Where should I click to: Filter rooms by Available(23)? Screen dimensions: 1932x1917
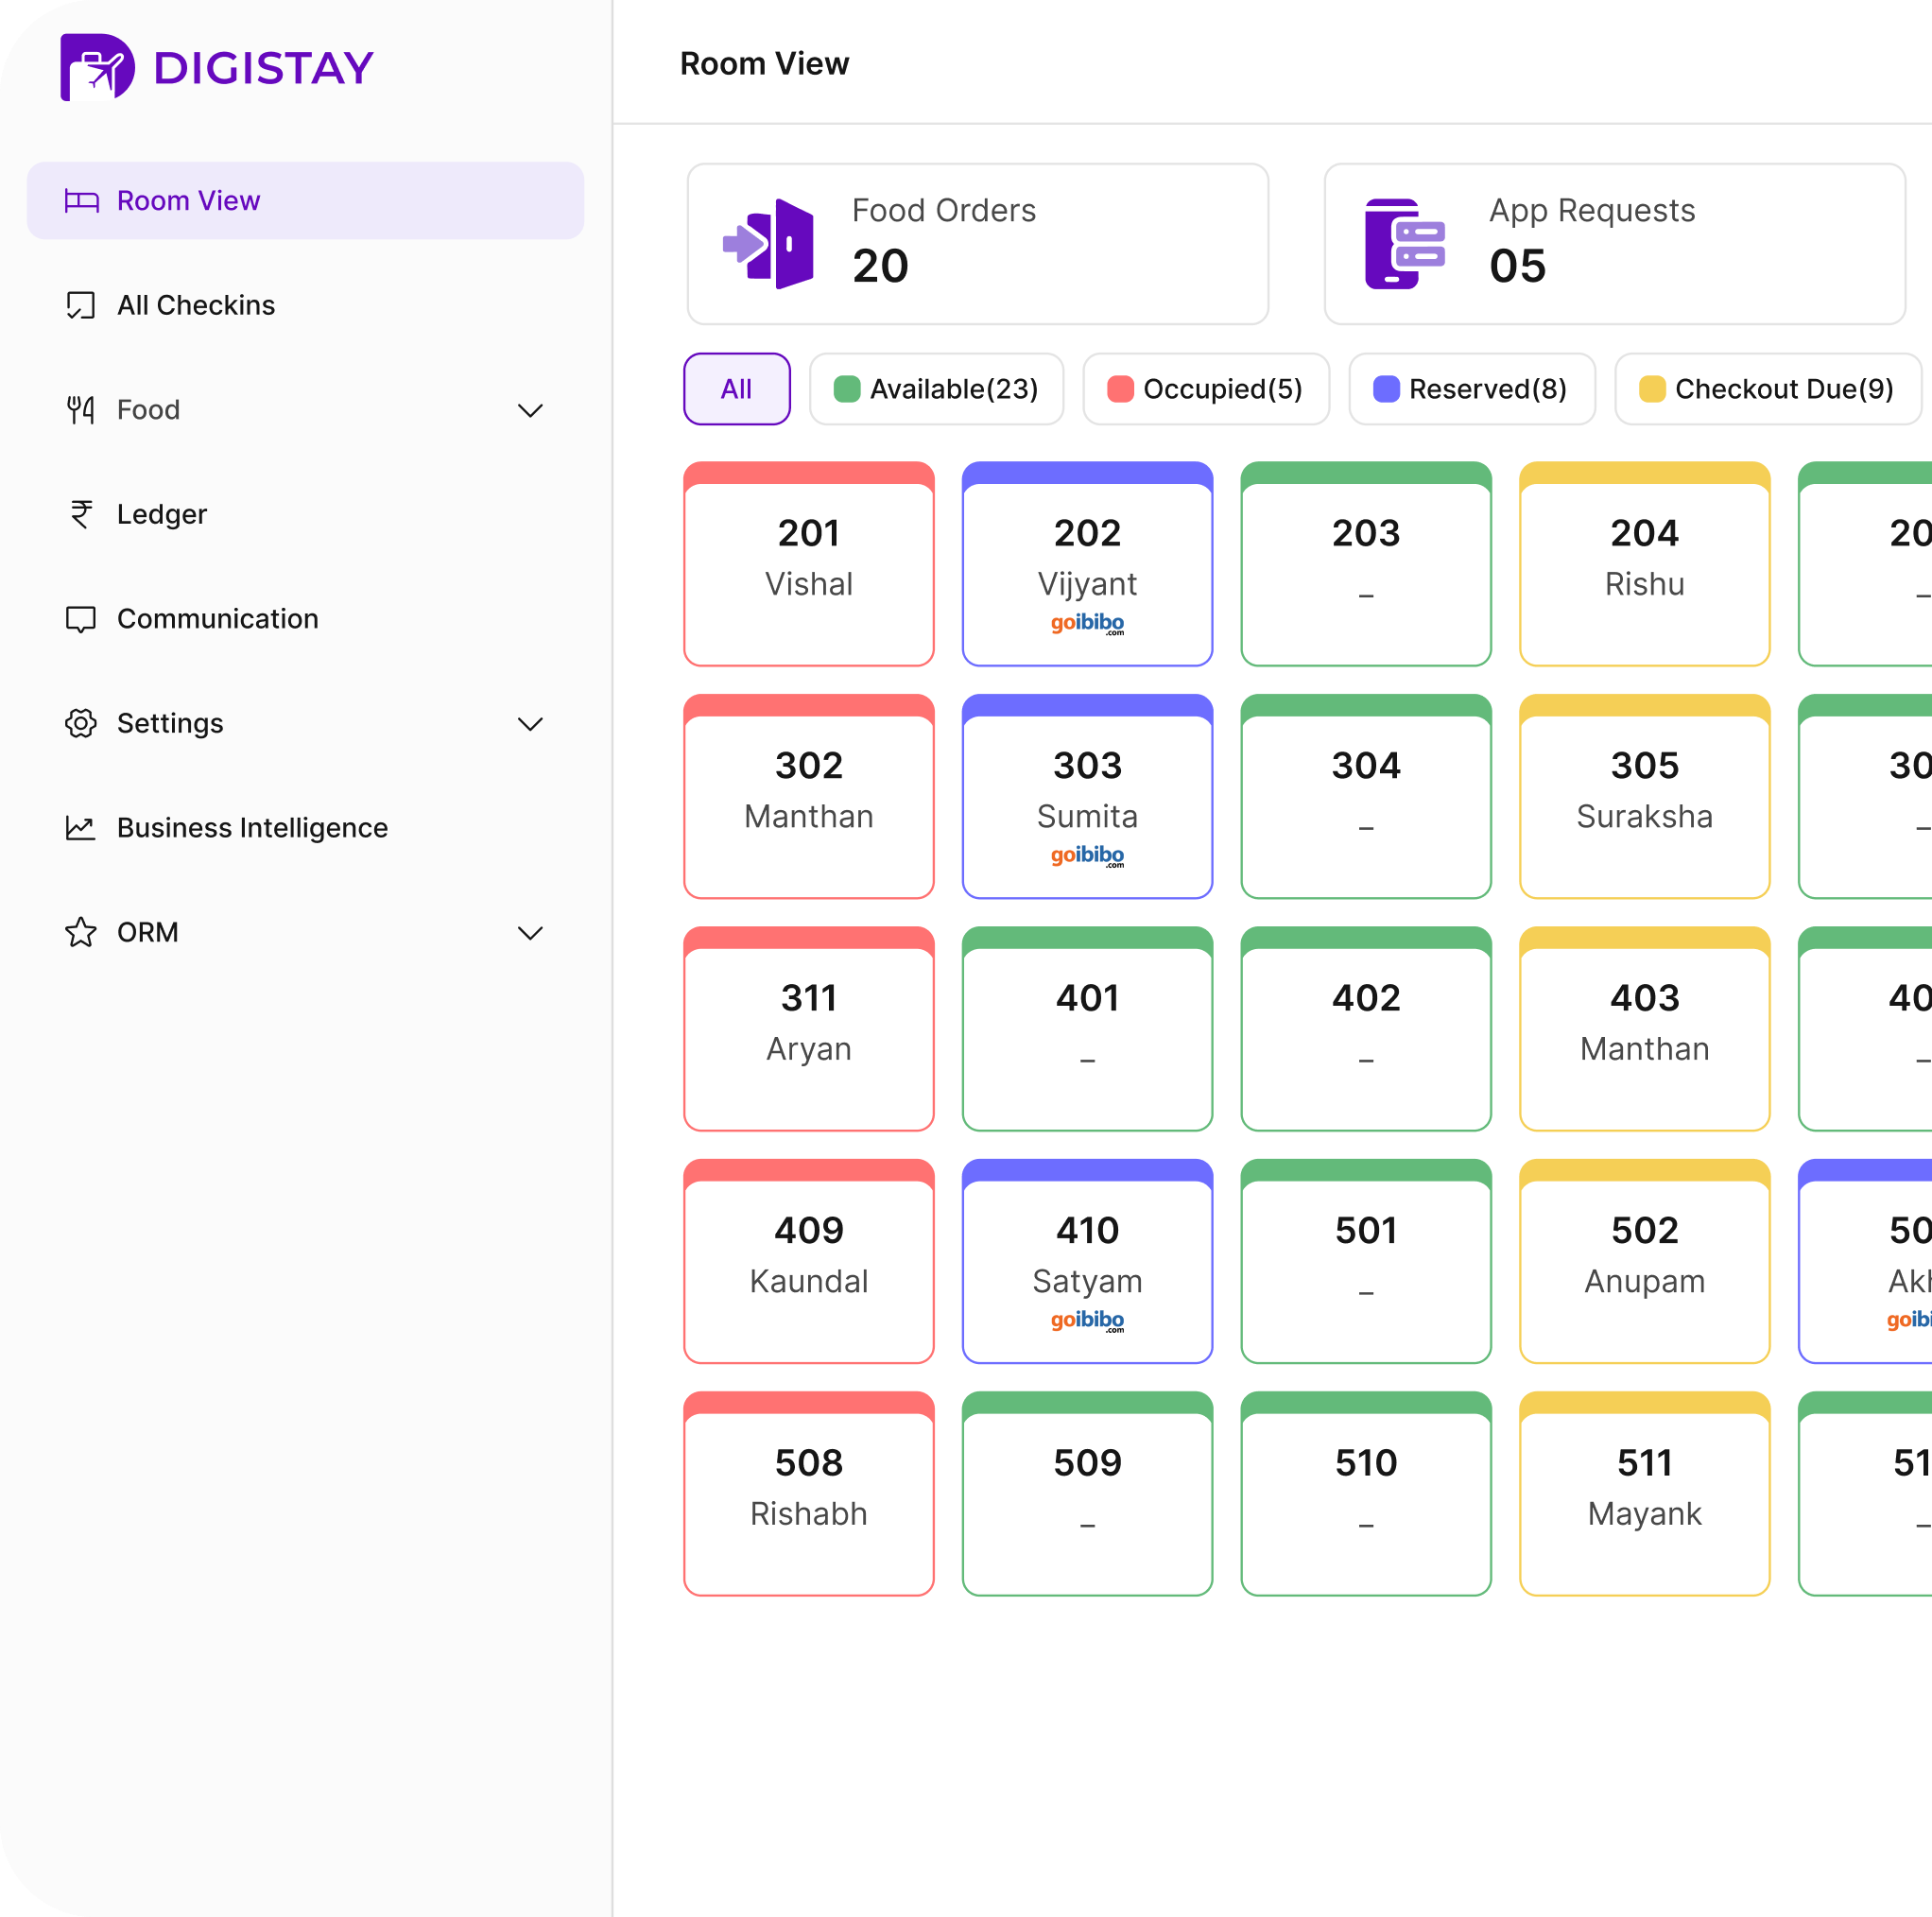tap(936, 389)
